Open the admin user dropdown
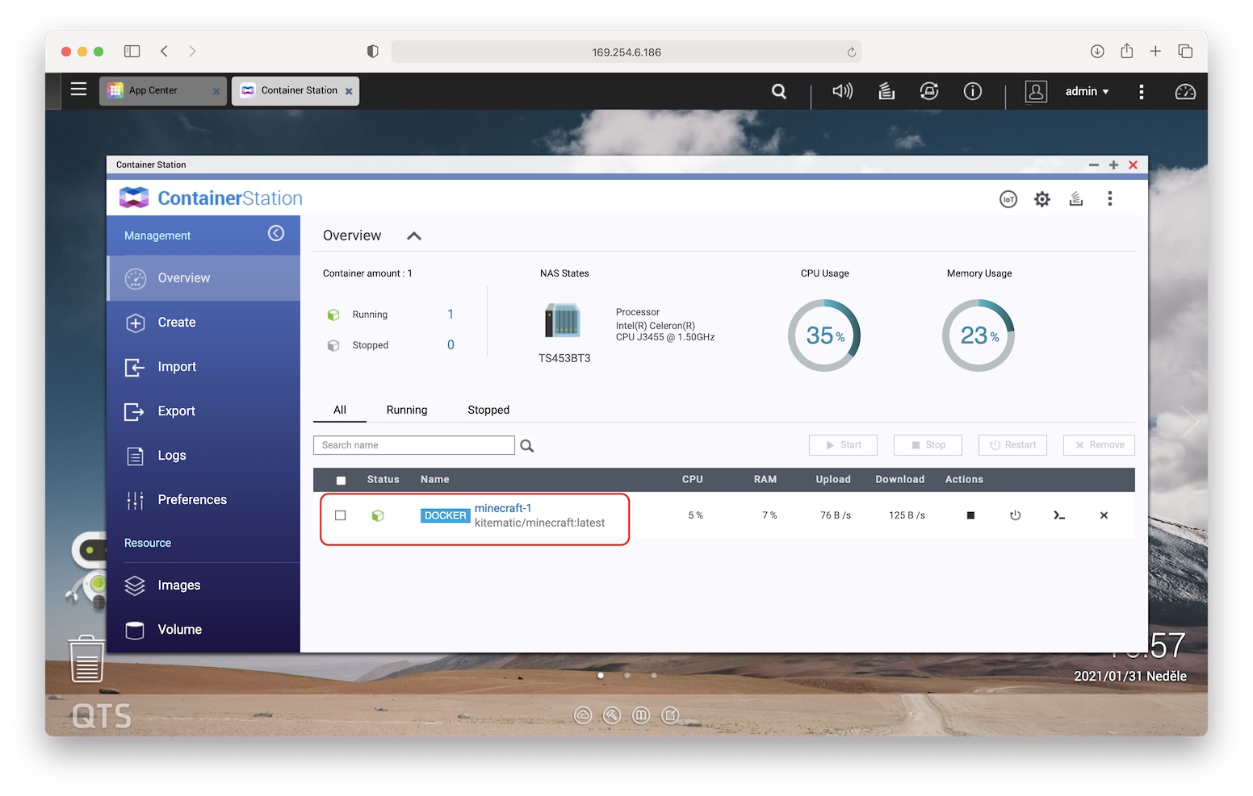This screenshot has width=1253, height=796. pyautogui.click(x=1087, y=92)
